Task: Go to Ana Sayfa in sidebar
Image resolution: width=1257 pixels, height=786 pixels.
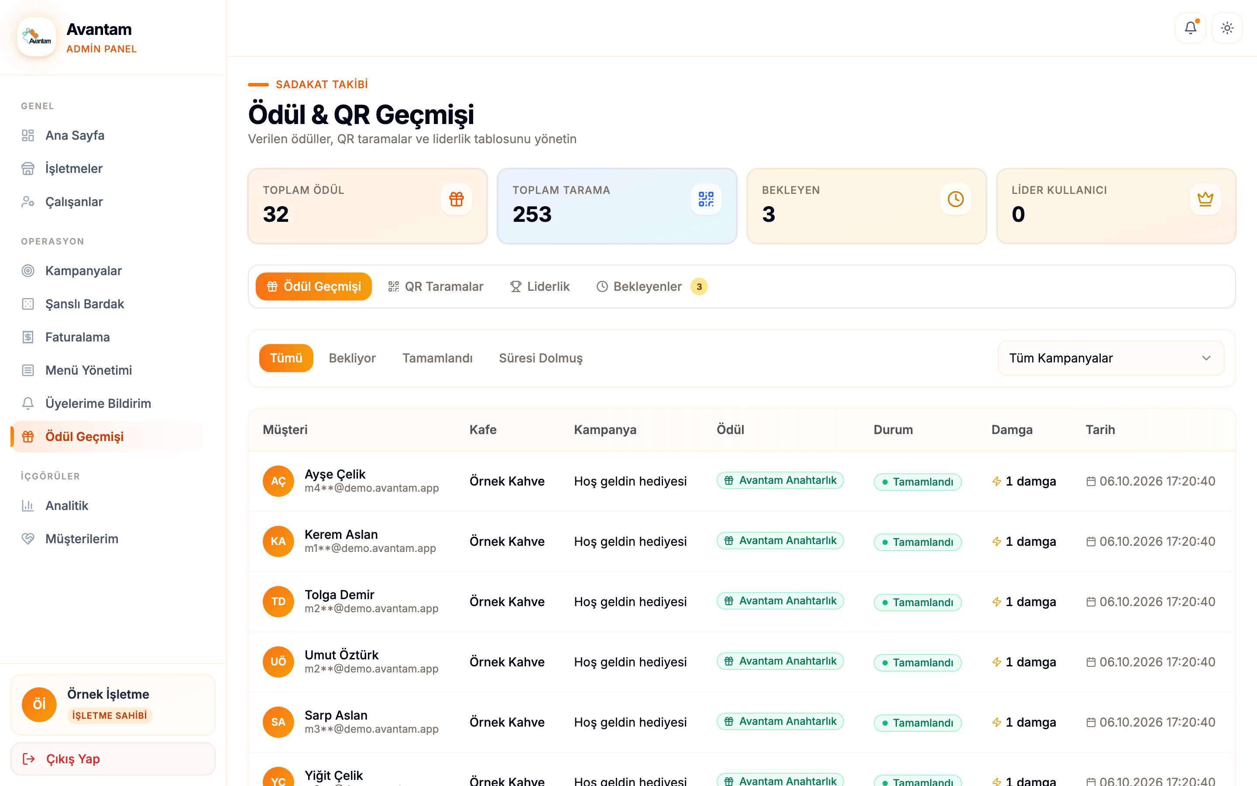Action: (107, 135)
